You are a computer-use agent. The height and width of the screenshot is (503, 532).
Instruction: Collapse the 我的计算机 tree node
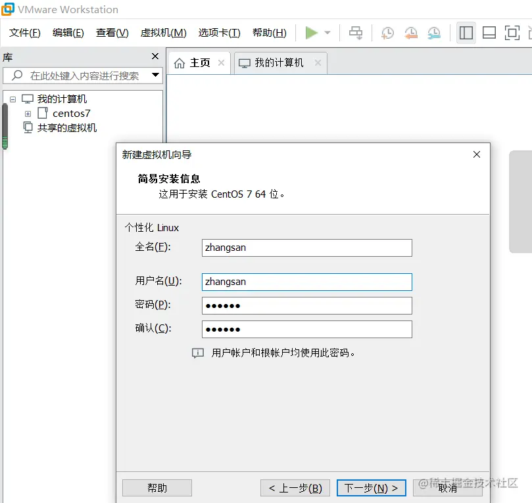[12, 99]
